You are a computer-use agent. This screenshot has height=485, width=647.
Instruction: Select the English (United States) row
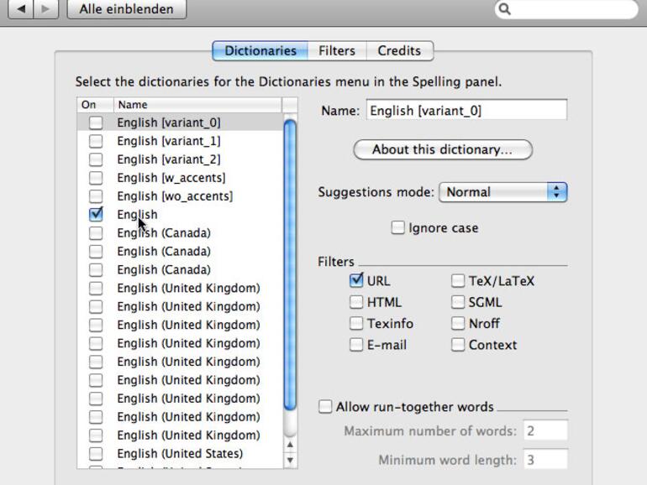click(181, 454)
